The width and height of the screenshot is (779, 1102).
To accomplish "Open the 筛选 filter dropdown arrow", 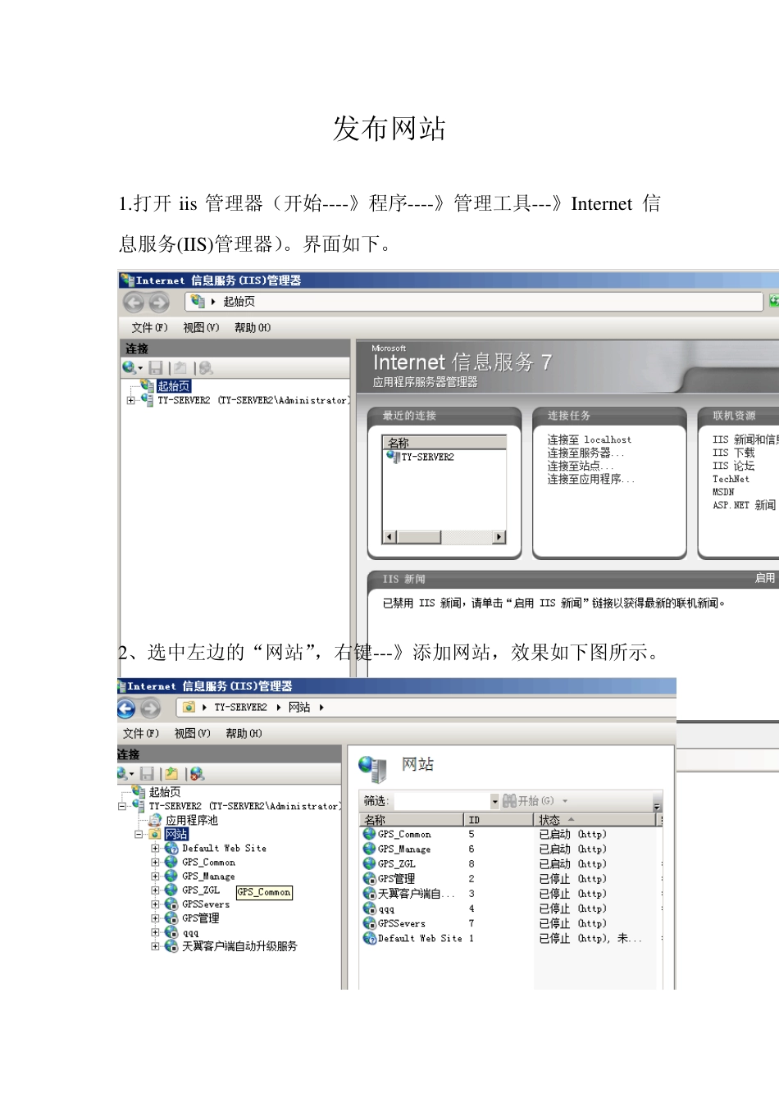I will 494,801.
